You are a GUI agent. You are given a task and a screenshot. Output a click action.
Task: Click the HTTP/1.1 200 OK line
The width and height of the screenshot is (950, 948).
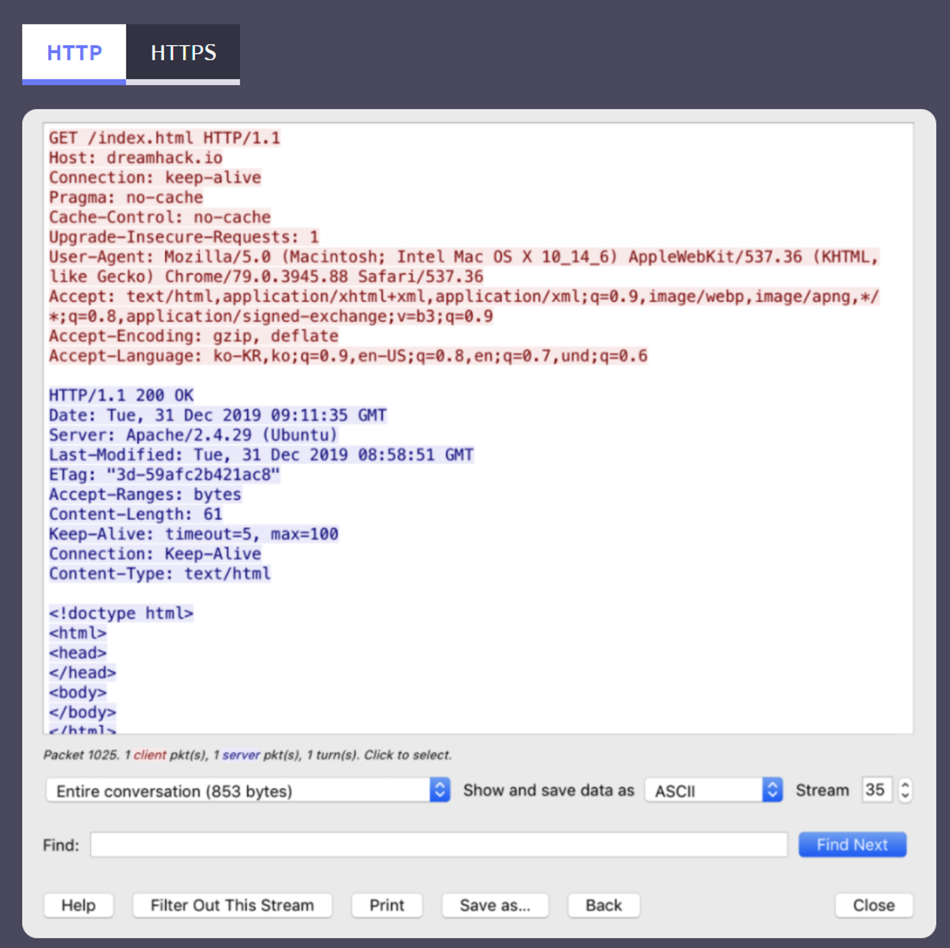[x=121, y=395]
